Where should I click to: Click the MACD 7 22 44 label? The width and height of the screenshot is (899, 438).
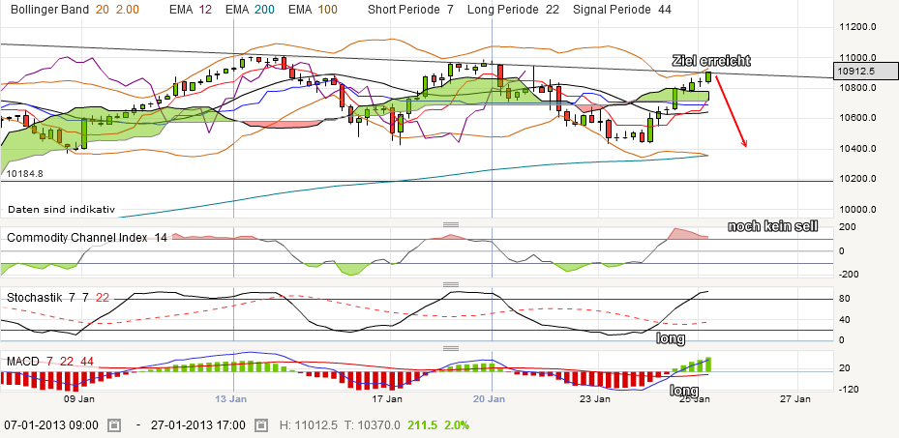point(50,362)
